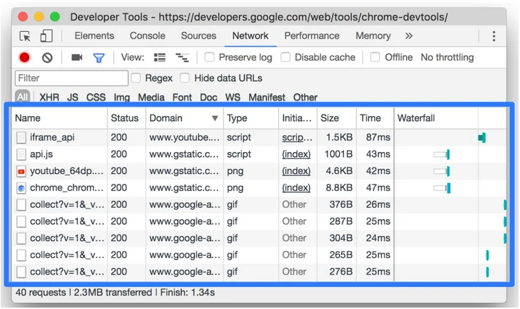Image resolution: width=520 pixels, height=309 pixels.
Task: Filter requests by JS
Action: [x=73, y=97]
